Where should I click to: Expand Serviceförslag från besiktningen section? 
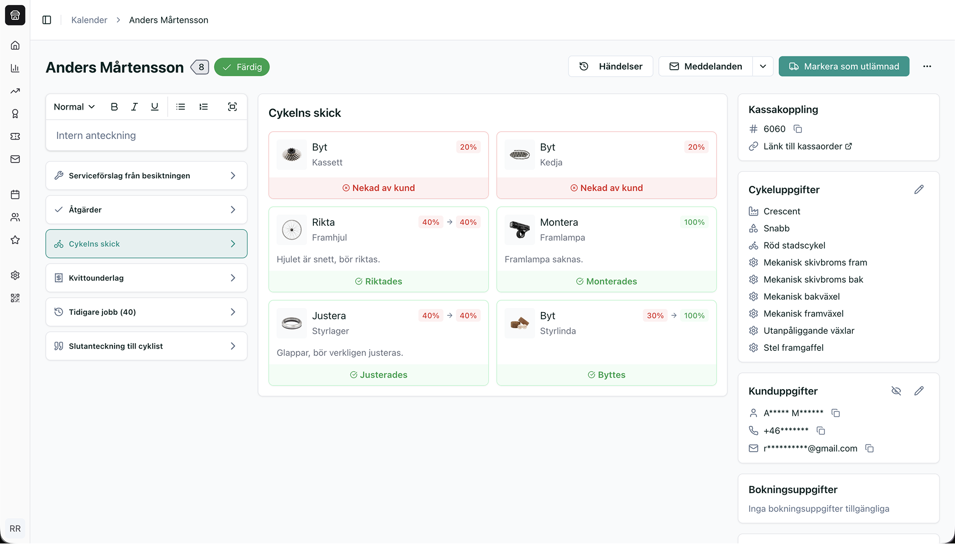click(x=146, y=175)
